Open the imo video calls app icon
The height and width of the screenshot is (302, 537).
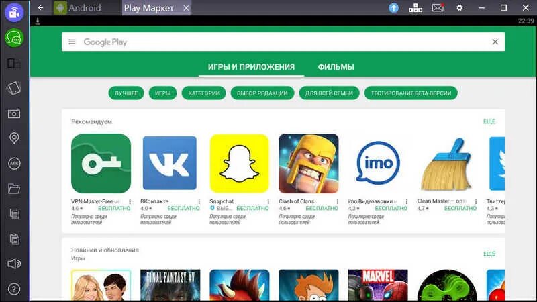(378, 163)
